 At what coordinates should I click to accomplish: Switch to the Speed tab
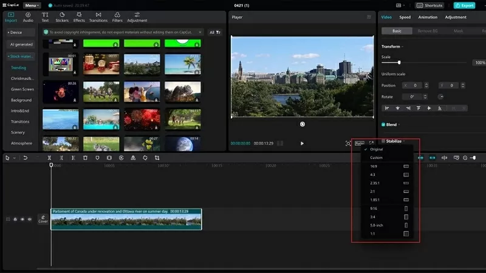click(405, 17)
